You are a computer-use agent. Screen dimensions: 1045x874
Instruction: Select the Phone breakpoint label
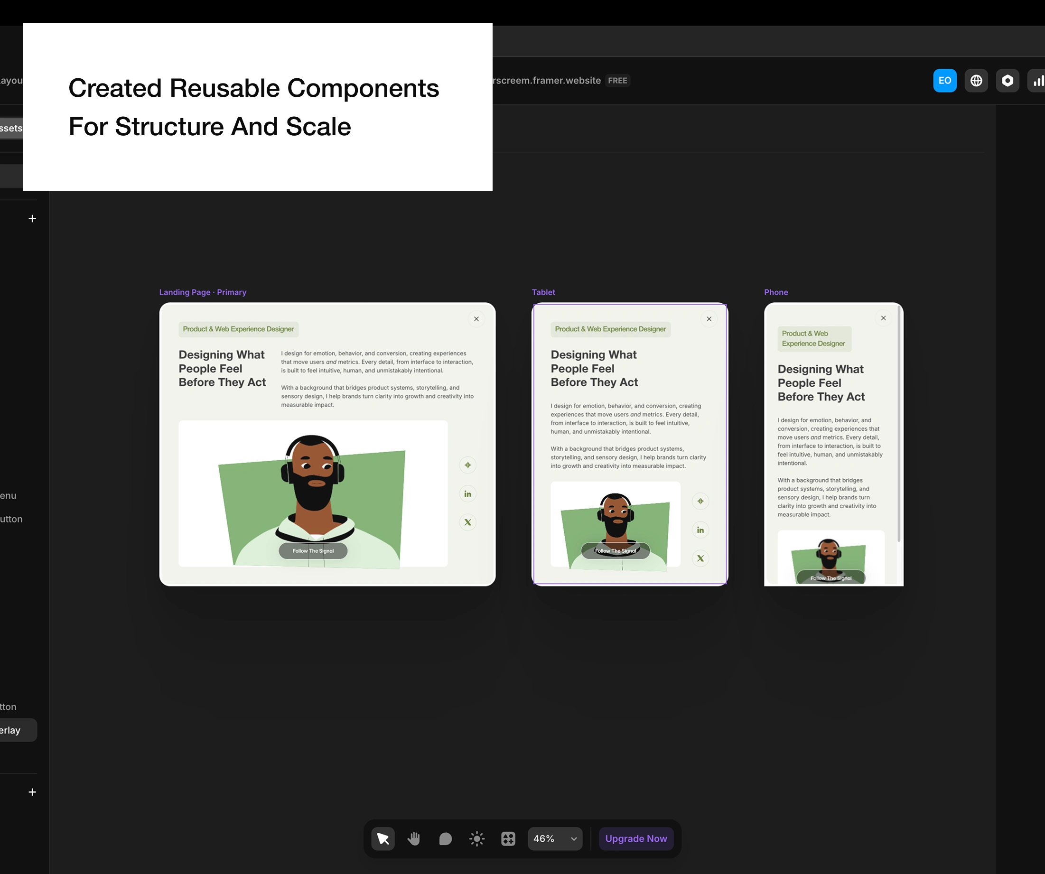coord(776,292)
